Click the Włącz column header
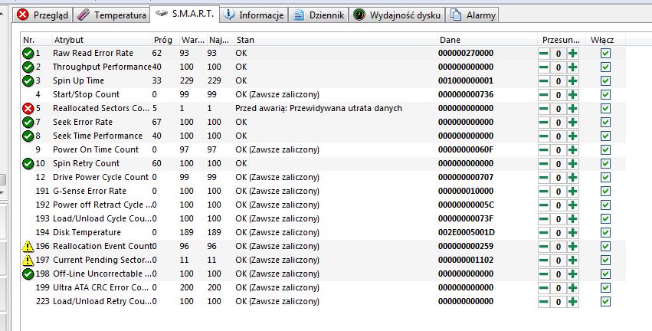 [x=605, y=40]
